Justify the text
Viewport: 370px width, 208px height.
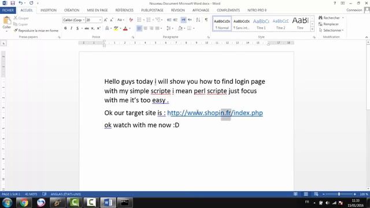pyautogui.click(x=157, y=28)
